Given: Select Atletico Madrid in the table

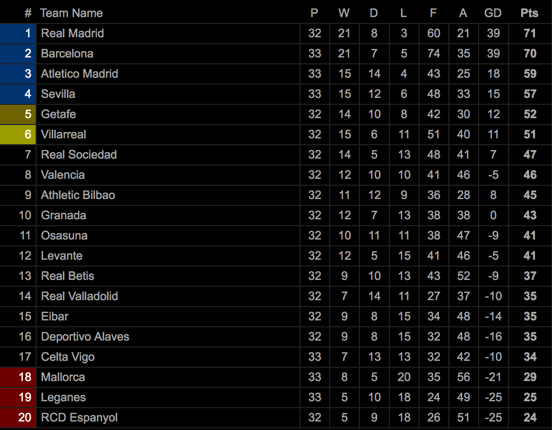Looking at the screenshot, I should click(x=79, y=74).
